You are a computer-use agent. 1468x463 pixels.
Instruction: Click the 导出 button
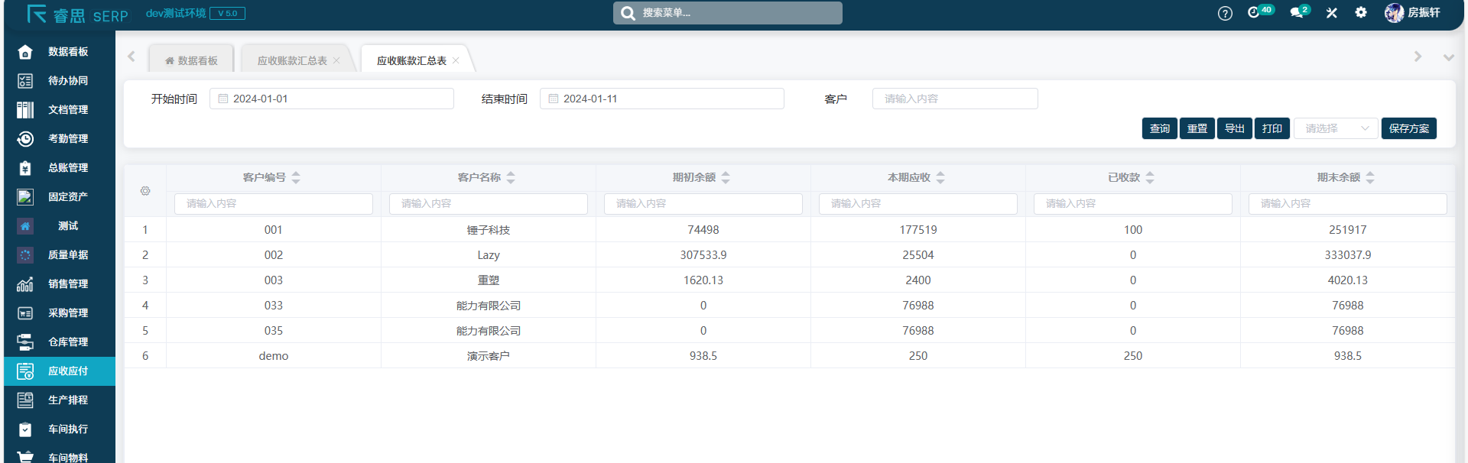click(1234, 128)
